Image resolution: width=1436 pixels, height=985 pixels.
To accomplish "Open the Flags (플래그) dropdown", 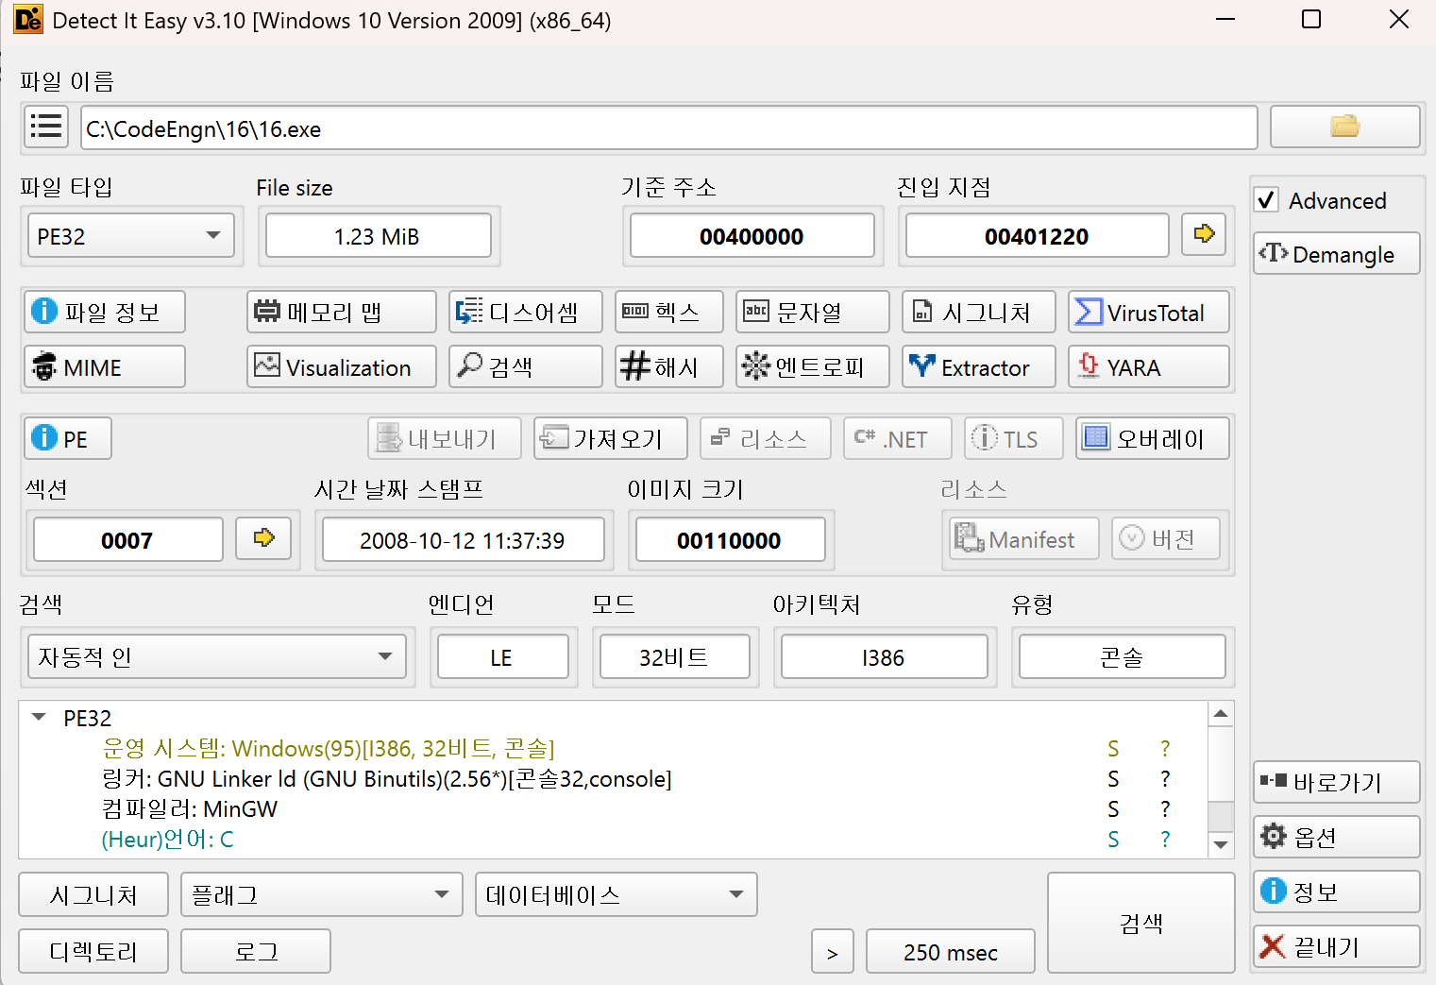I will (x=322, y=894).
